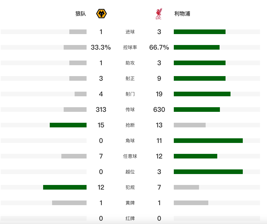Click Wolves' 33.3% possession value
267x224 pixels.
100,48
